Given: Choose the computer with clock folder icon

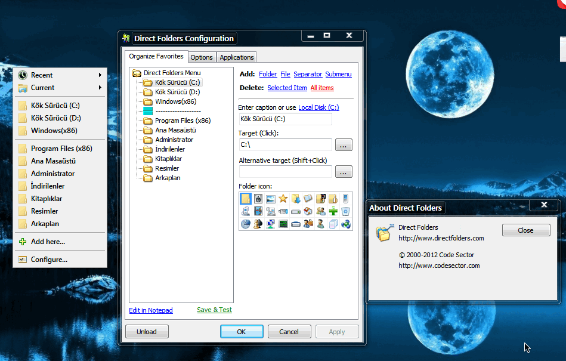Looking at the screenshot, I should click(271, 211).
